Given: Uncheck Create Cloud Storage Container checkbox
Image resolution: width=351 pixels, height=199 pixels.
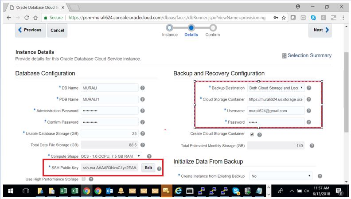Looking at the screenshot, I should click(252, 134).
